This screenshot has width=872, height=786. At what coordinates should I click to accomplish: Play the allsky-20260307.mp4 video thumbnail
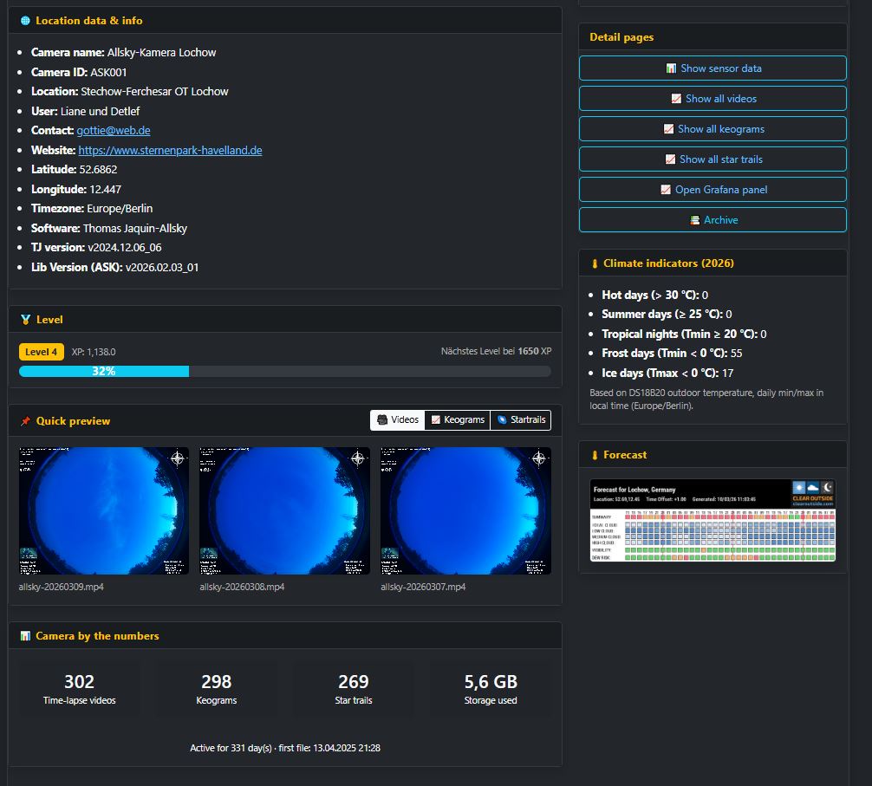466,510
